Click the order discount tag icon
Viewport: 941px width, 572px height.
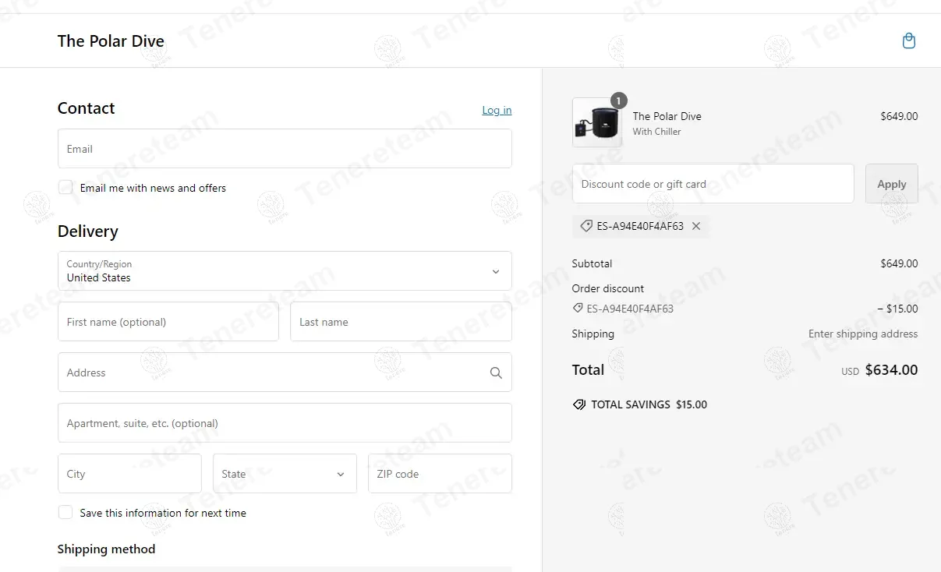click(578, 309)
